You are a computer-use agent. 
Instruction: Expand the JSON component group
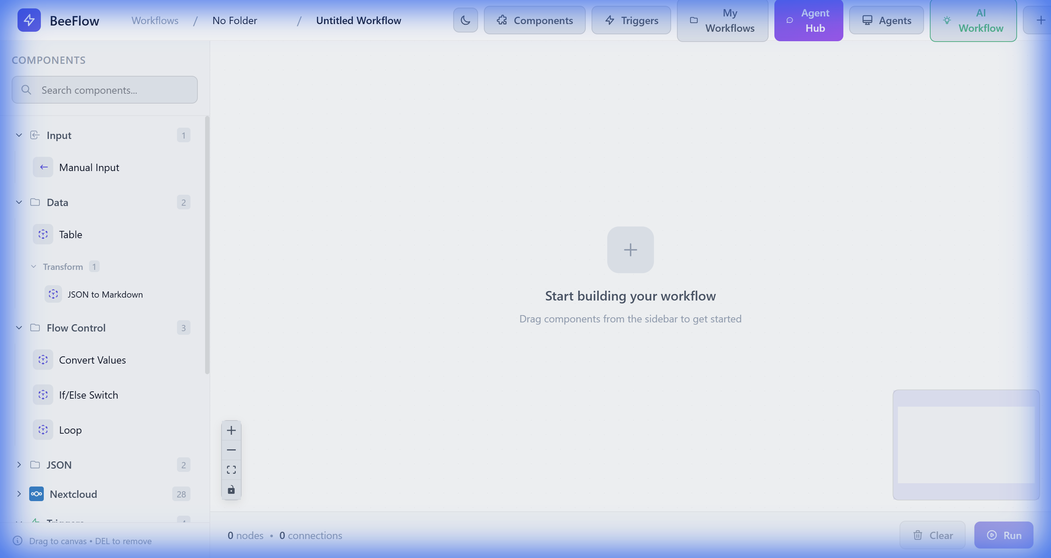[19, 465]
